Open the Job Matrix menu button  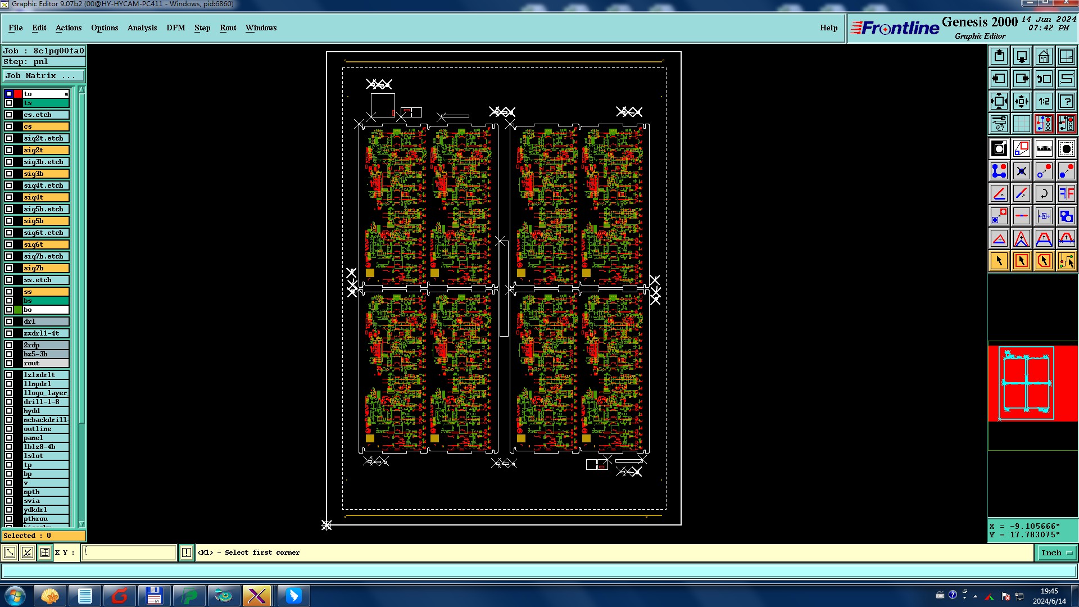click(x=44, y=76)
